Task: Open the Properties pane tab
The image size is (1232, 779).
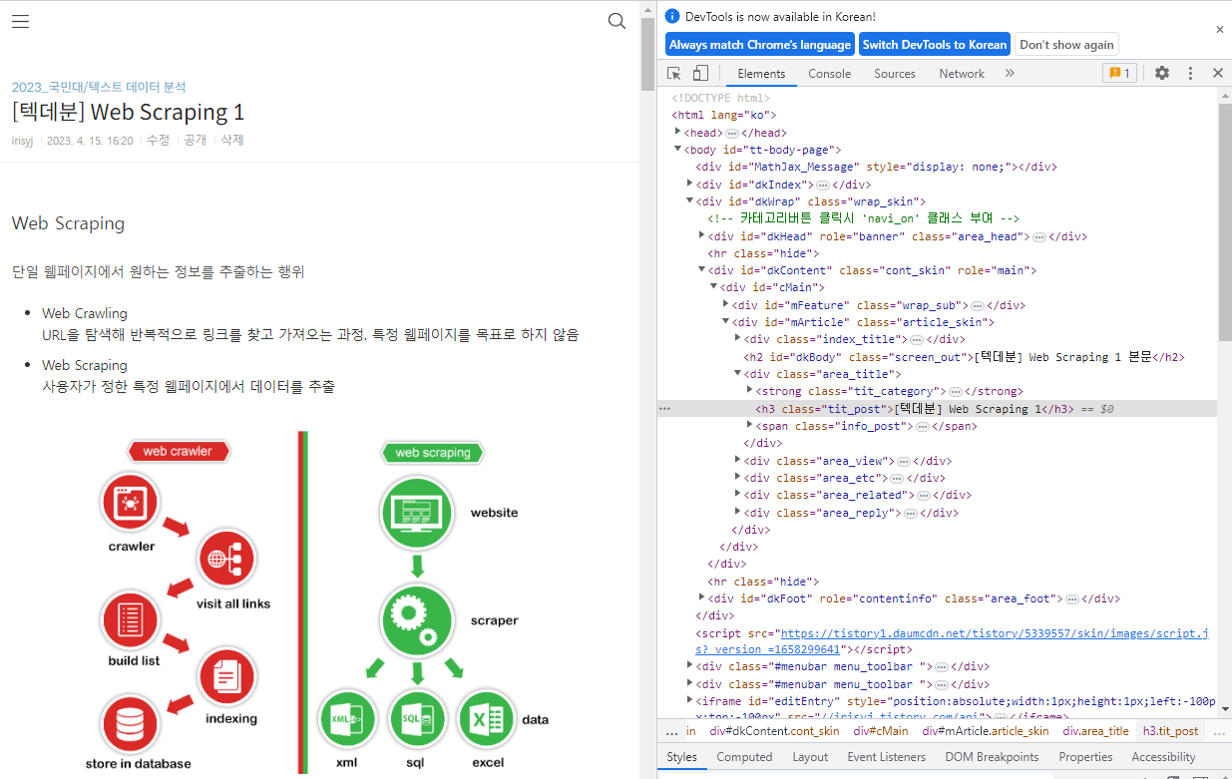Action: coord(1085,757)
